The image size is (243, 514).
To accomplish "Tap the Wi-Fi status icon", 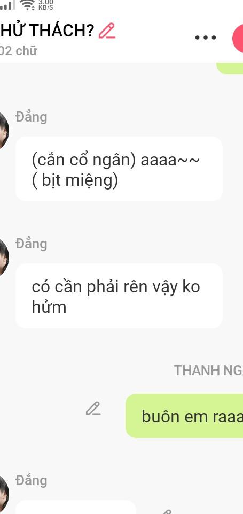I will coord(28,5).
